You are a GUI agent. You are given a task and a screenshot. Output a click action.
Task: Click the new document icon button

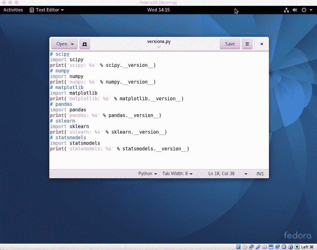coord(84,44)
